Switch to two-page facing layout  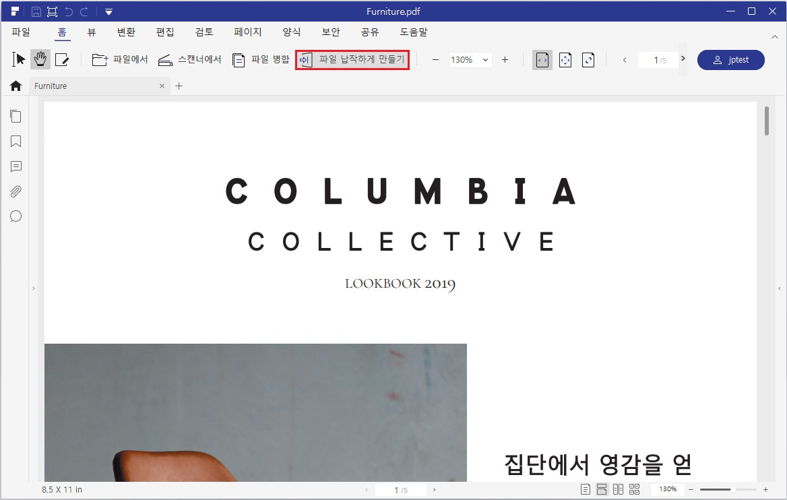(619, 489)
